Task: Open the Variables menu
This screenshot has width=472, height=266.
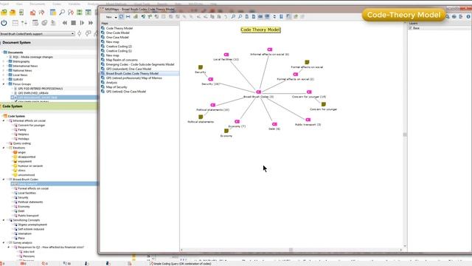Action: (74, 4)
